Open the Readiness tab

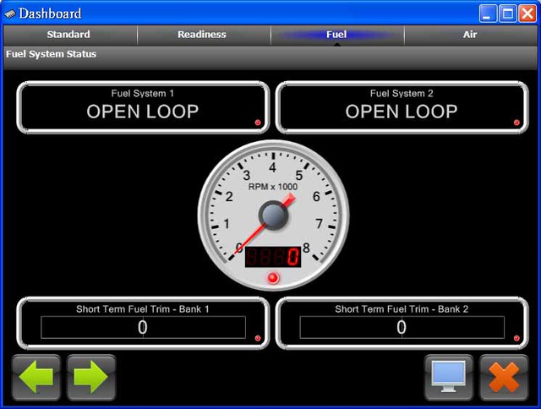coord(202,35)
